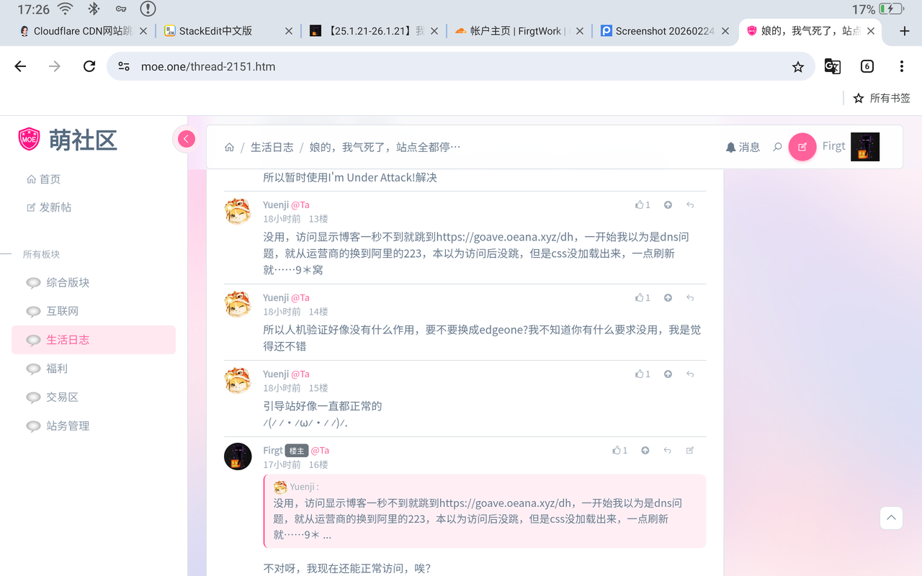
Task: Close the StackEdit中文版 tab
Action: (x=289, y=31)
